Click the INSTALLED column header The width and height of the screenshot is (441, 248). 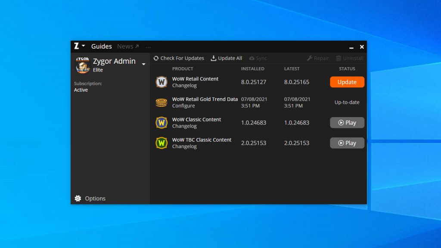click(252, 68)
